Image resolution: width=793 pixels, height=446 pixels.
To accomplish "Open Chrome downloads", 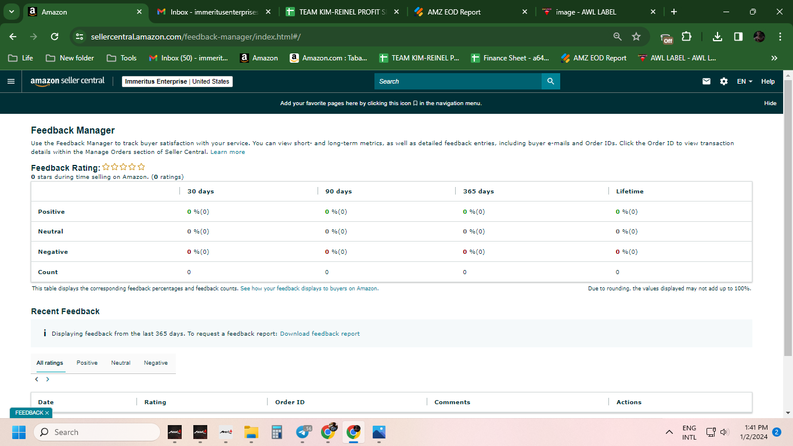I will [x=718, y=37].
